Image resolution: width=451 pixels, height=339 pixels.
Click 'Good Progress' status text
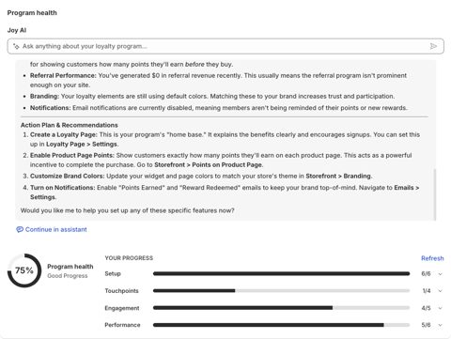tap(68, 276)
